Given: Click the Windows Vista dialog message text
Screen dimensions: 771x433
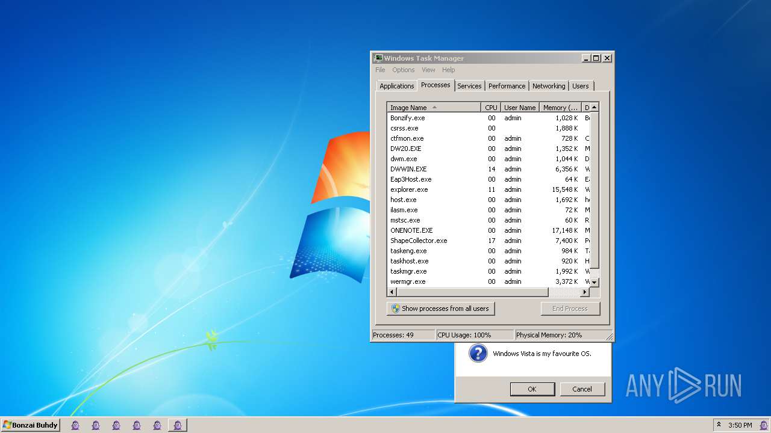Looking at the screenshot, I should pyautogui.click(x=542, y=354).
